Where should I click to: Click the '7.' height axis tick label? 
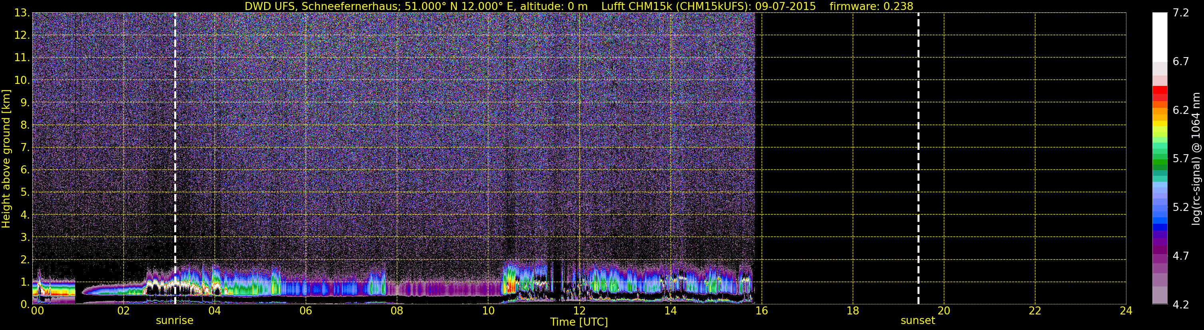click(25, 147)
